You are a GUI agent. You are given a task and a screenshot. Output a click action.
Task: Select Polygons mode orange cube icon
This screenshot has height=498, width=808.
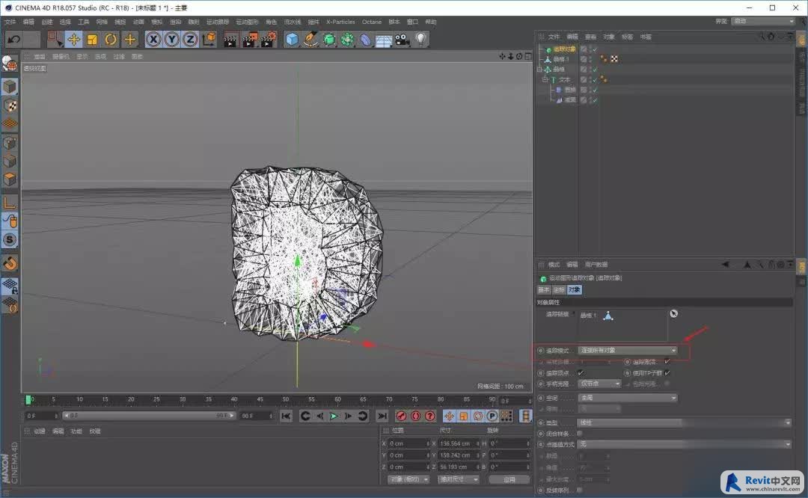[x=10, y=179]
